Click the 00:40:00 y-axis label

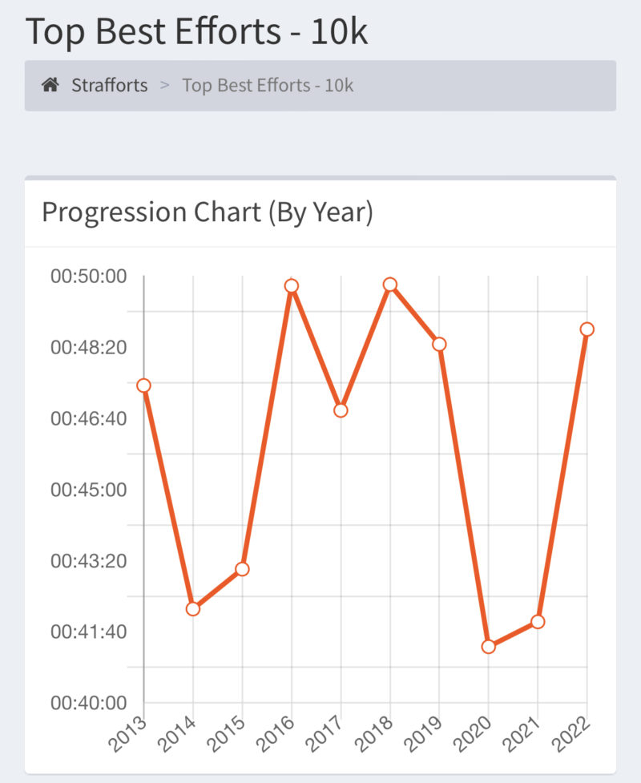click(x=91, y=703)
